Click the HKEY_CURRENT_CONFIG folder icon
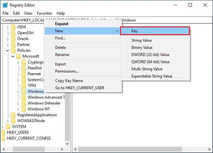 point(3,138)
